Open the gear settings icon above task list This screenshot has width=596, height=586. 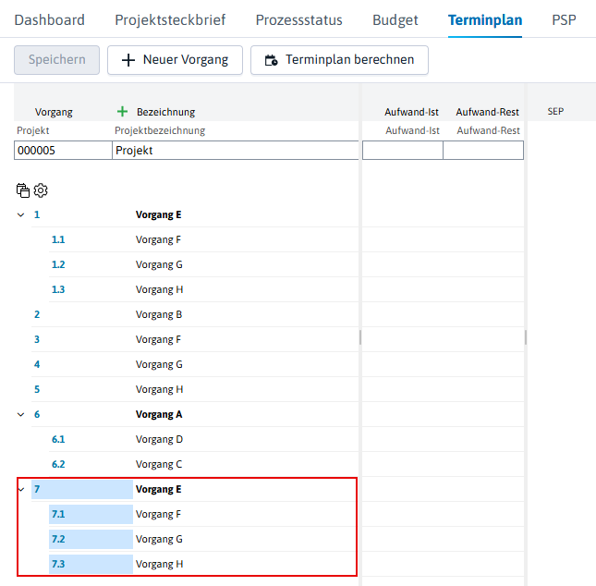click(x=41, y=190)
